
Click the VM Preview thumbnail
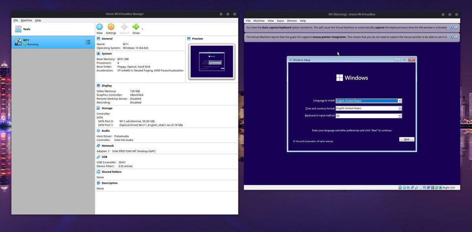pyautogui.click(x=212, y=62)
